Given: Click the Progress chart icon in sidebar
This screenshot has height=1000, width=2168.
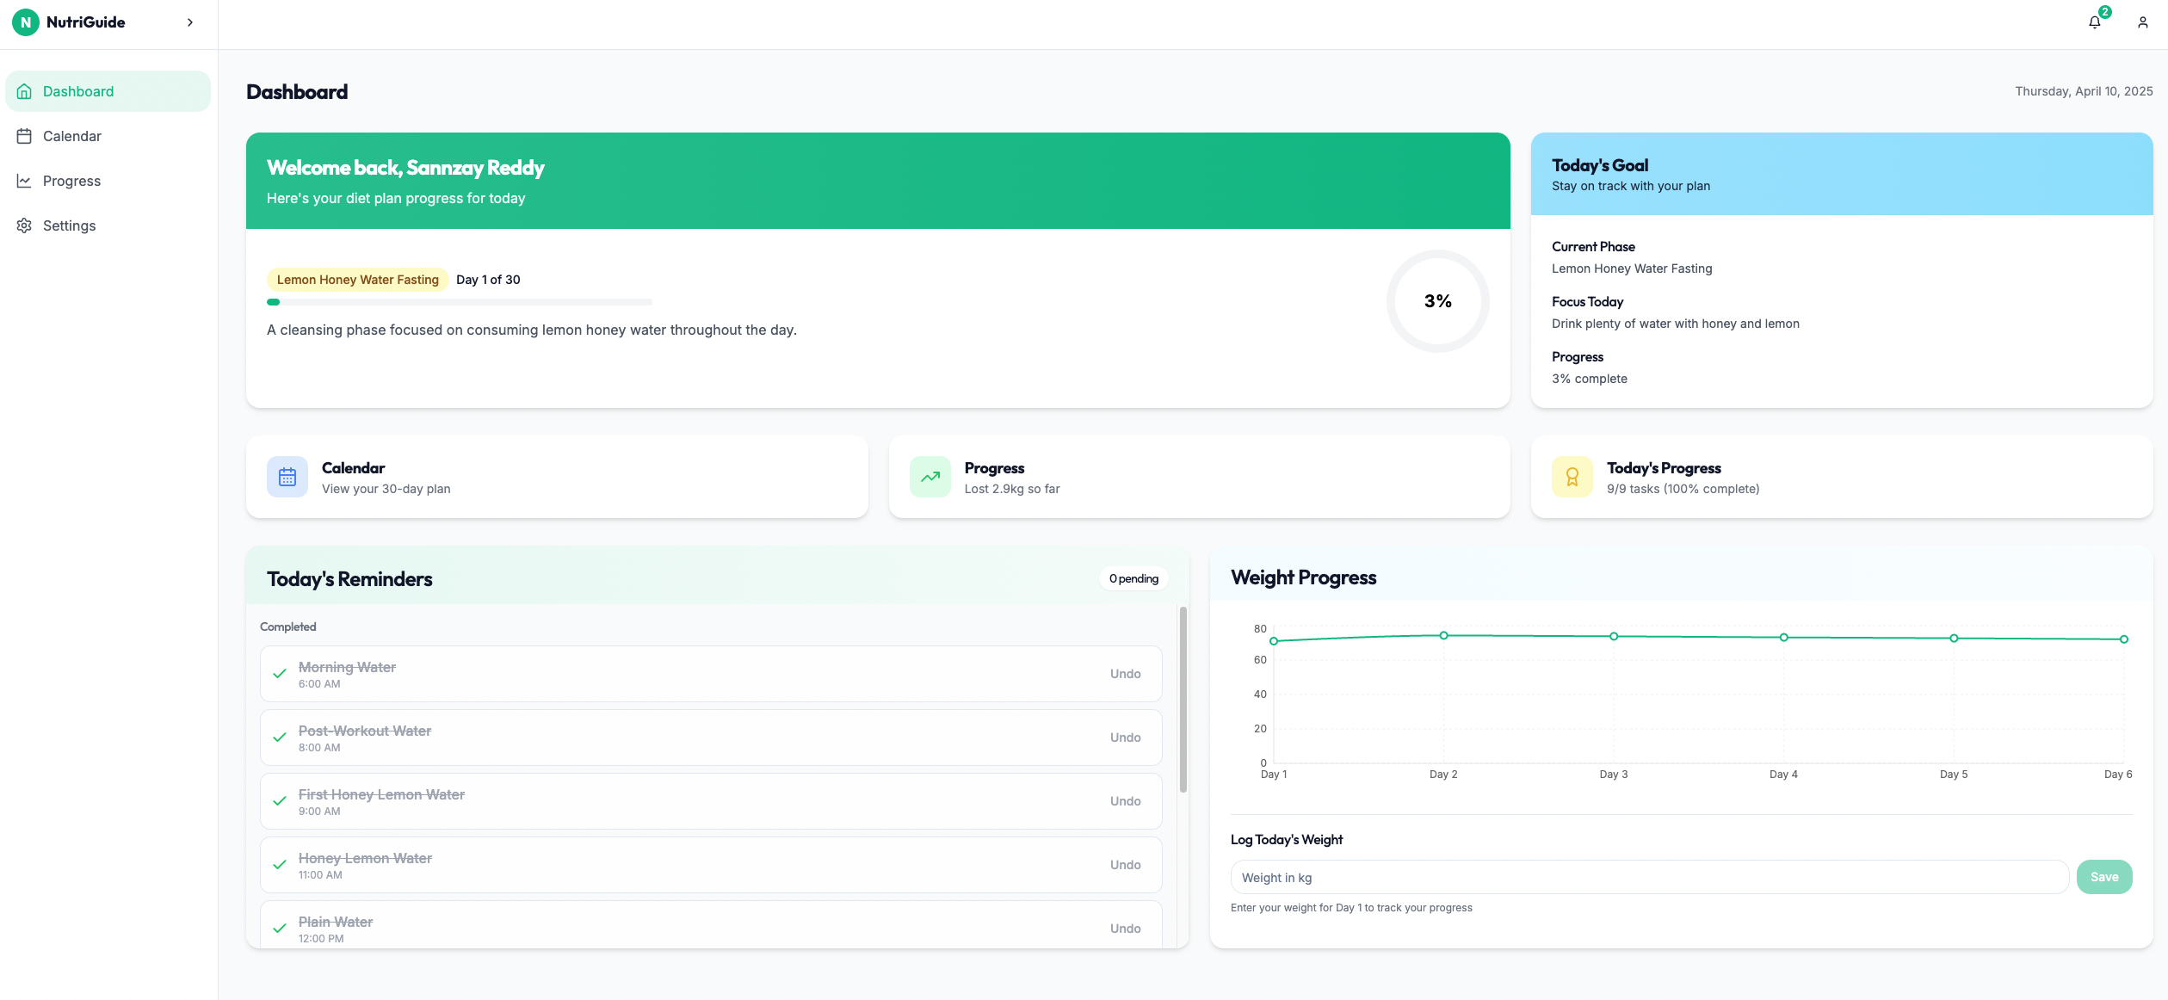Looking at the screenshot, I should tap(25, 180).
